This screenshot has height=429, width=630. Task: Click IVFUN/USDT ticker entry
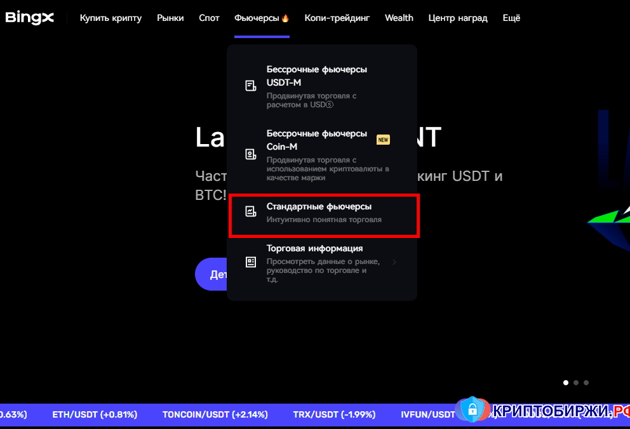tap(428, 414)
